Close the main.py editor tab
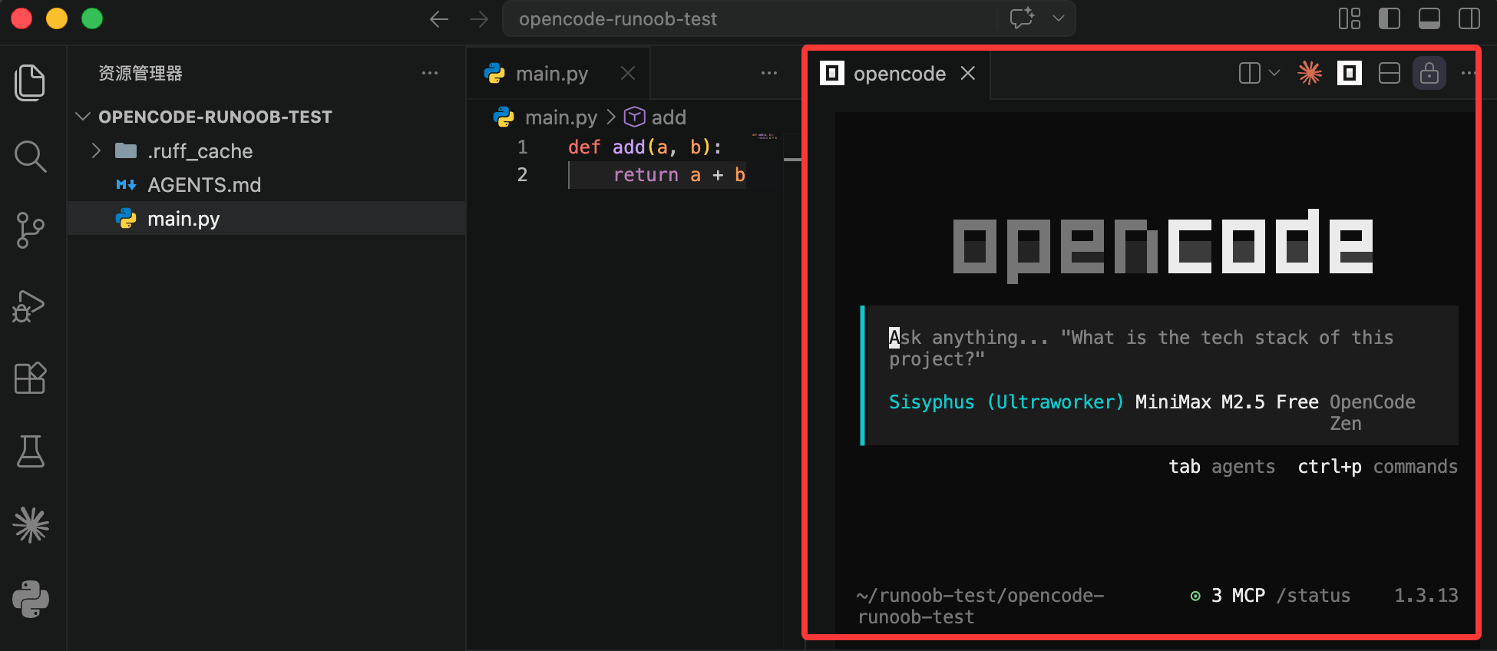Image resolution: width=1497 pixels, height=651 pixels. click(628, 73)
